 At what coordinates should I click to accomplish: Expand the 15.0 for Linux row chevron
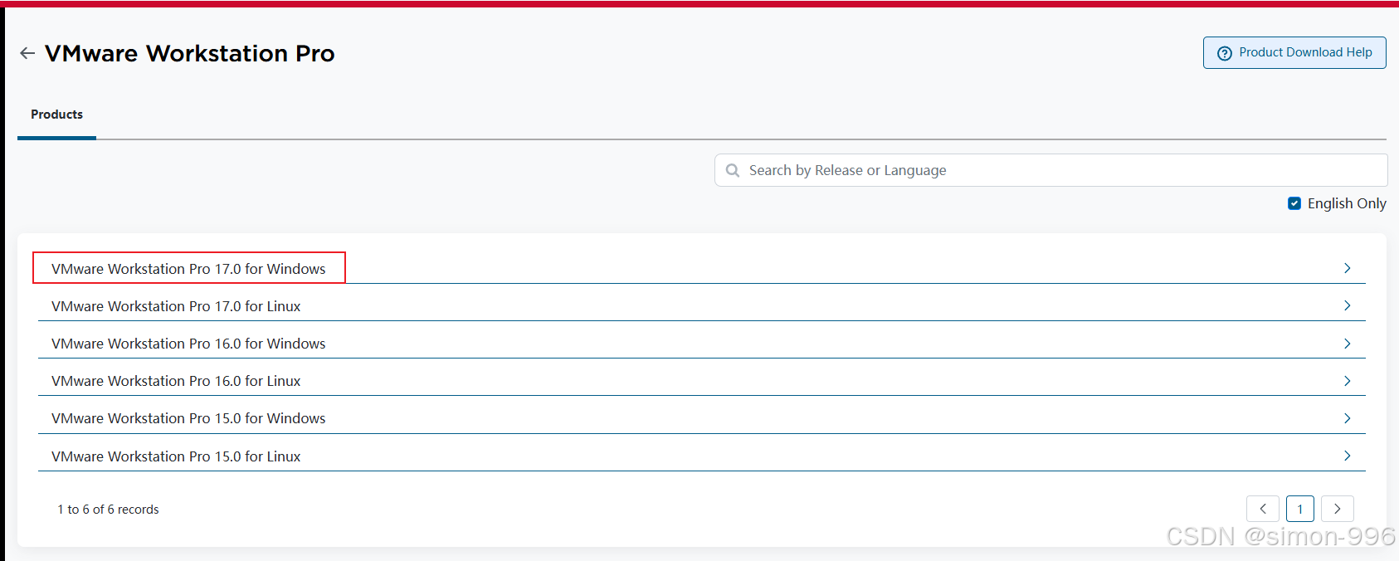point(1347,456)
